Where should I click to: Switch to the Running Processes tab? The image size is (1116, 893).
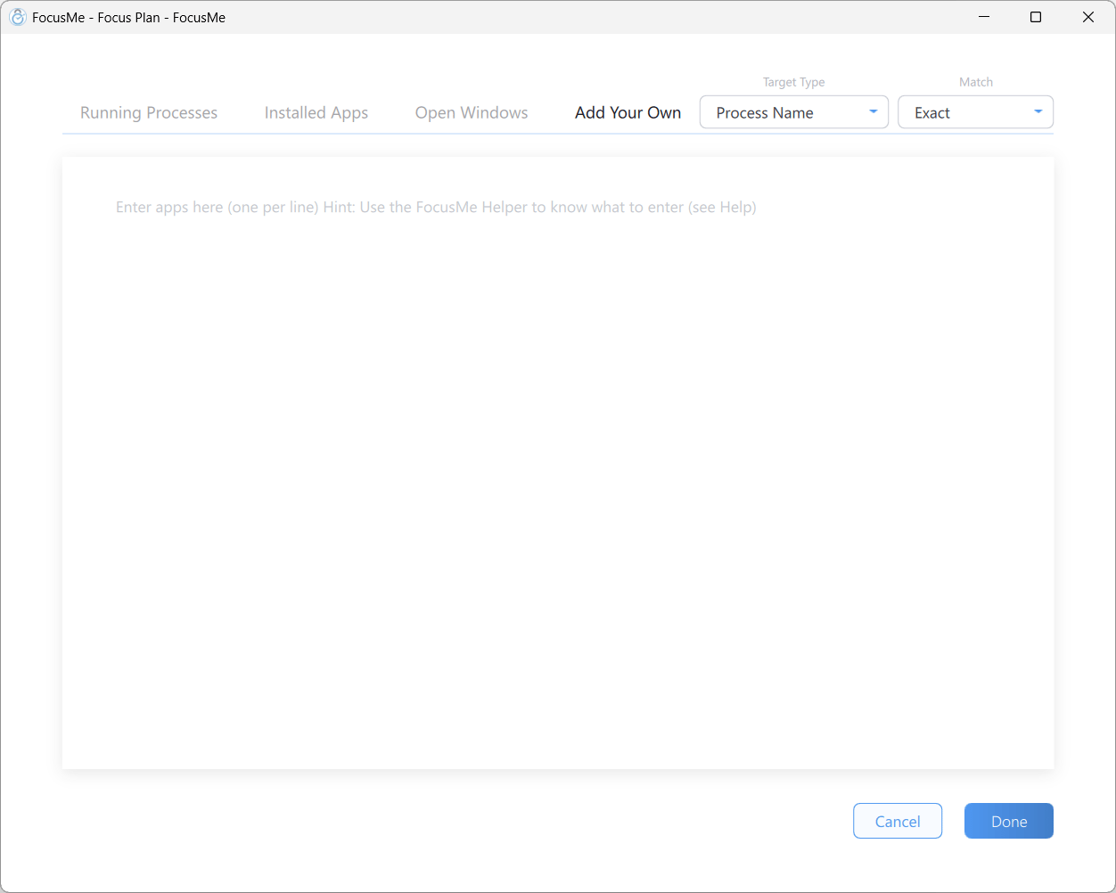click(x=149, y=112)
